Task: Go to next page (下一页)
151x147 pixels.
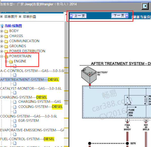Action: click(120, 15)
